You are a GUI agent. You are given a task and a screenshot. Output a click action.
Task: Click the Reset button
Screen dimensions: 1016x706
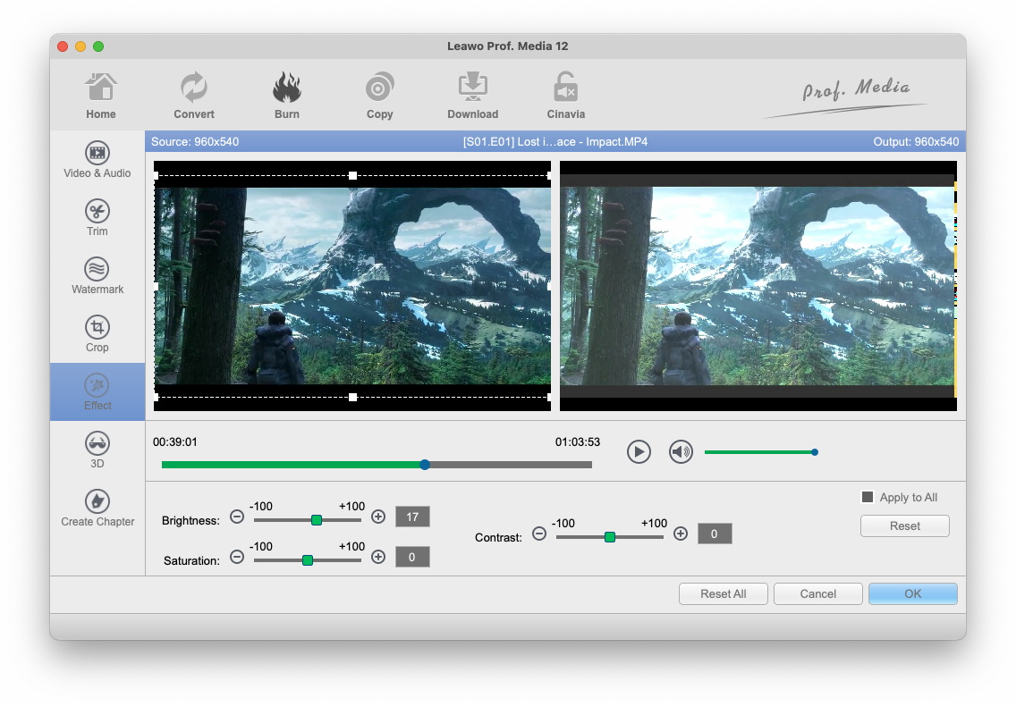(x=904, y=526)
